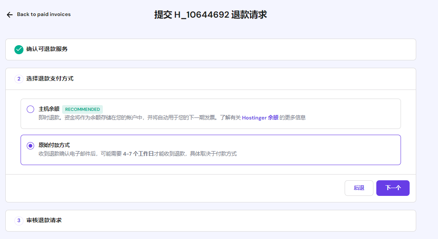Expand the 确认可退款服务 step
The width and height of the screenshot is (438, 239).
47,49
